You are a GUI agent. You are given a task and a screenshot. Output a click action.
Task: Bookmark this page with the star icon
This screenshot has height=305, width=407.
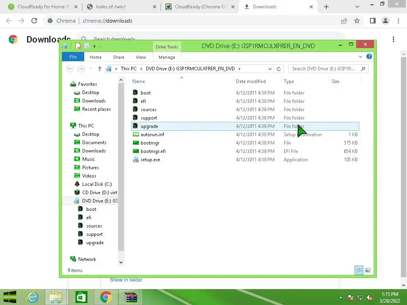coord(357,21)
